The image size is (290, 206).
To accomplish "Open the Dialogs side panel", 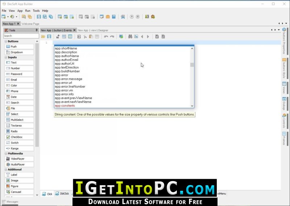I will [284, 104].
